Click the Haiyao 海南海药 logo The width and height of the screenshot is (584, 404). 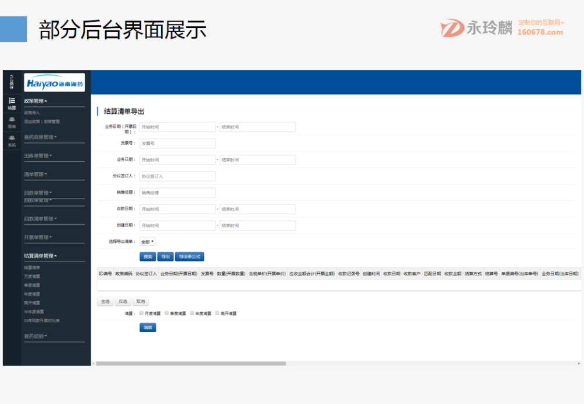tap(53, 82)
